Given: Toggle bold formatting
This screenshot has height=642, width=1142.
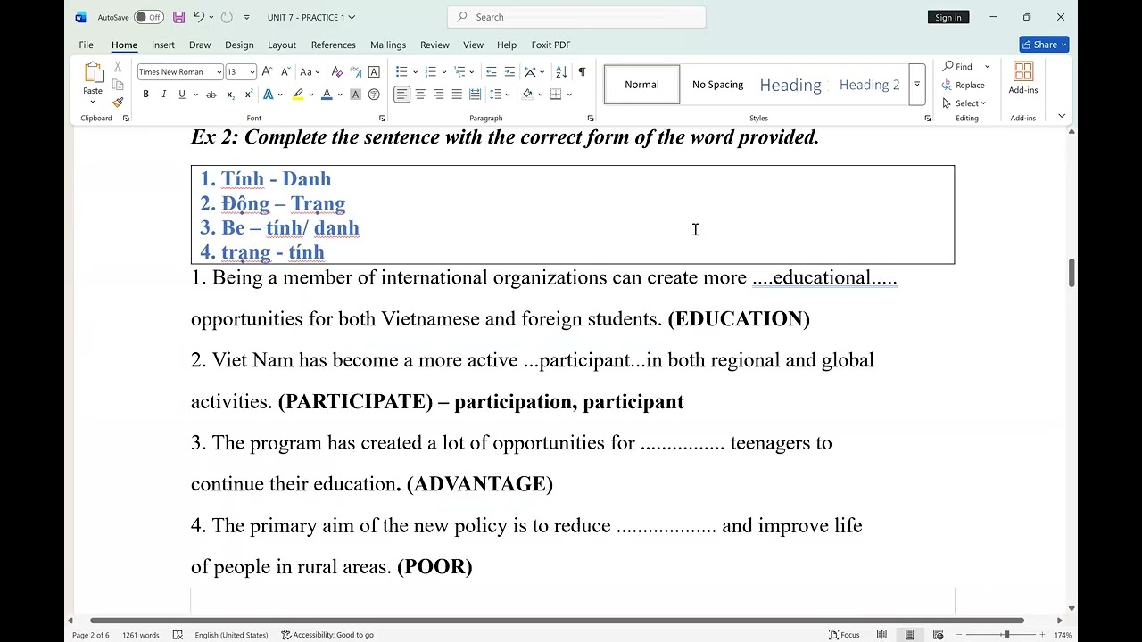Looking at the screenshot, I should [x=145, y=95].
